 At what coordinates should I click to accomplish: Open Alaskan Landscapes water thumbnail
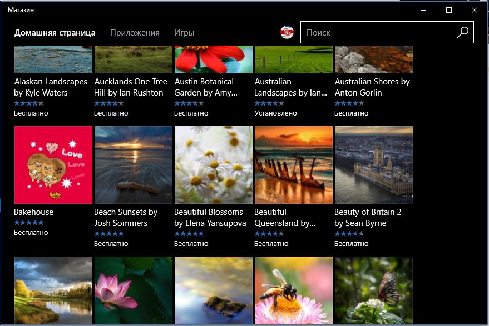pyautogui.click(x=53, y=59)
